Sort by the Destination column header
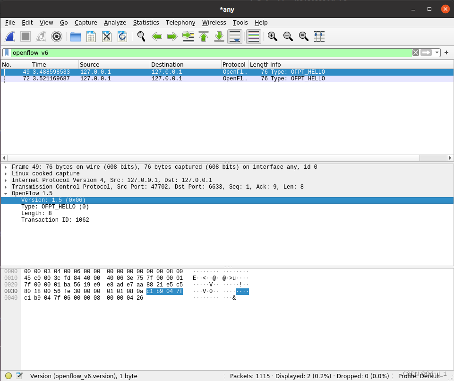Screen dimensions: 454x381 (x=186, y=64)
